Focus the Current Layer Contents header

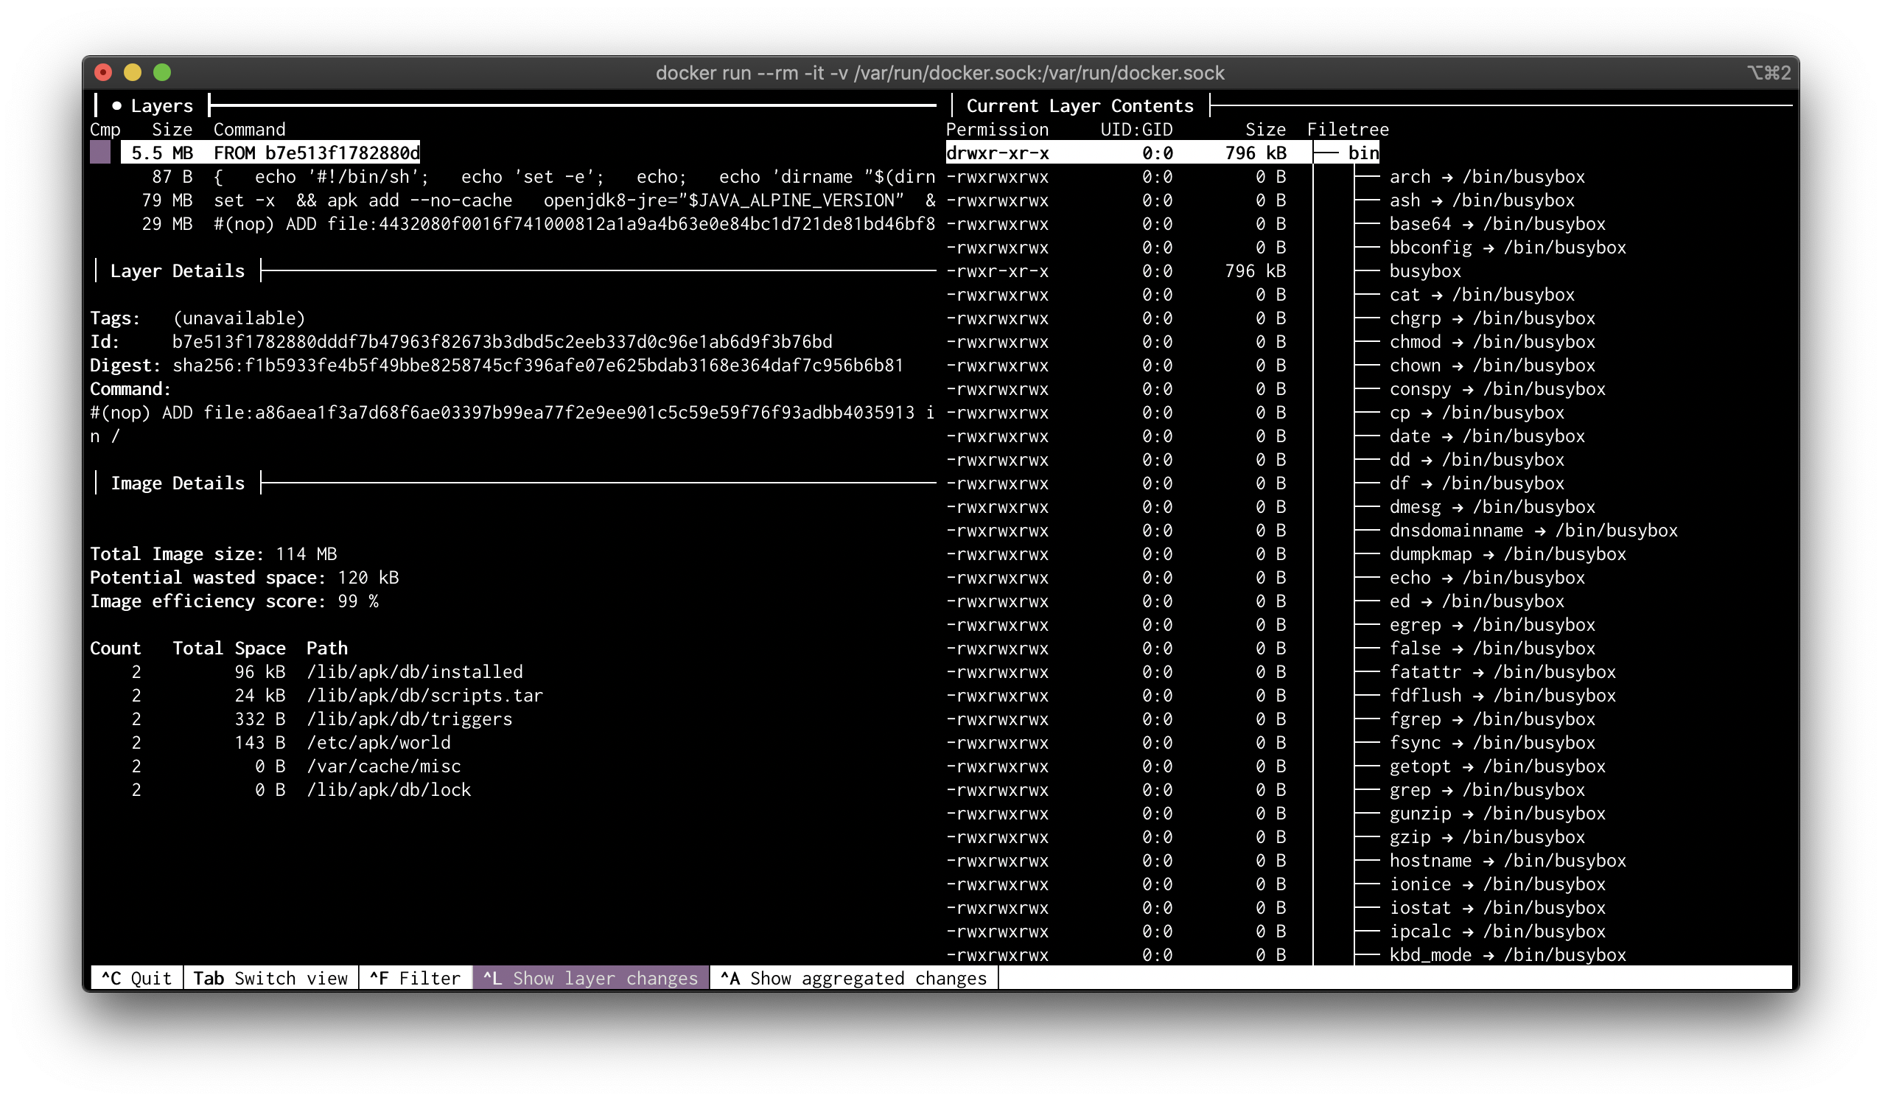click(1079, 106)
